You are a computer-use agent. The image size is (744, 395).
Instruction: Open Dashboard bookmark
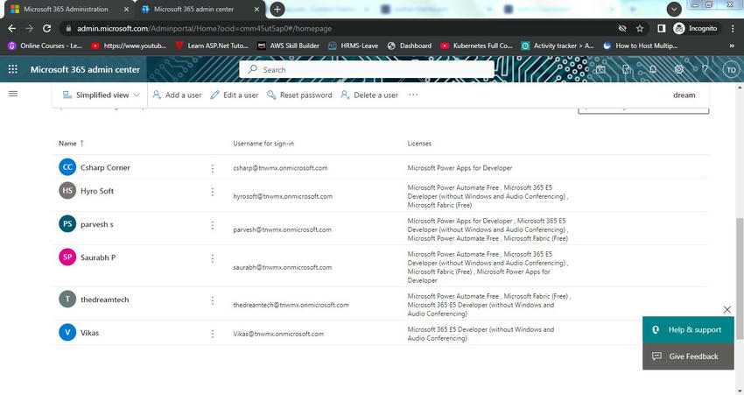click(x=410, y=46)
